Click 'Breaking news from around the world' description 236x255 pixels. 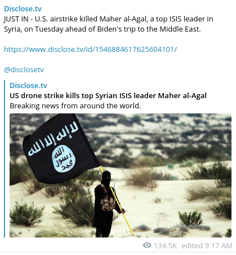point(75,106)
